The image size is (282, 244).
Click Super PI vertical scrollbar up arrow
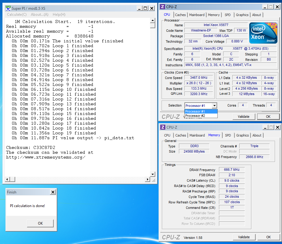[153, 20]
